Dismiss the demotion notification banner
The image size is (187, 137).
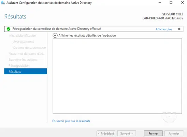179,29
